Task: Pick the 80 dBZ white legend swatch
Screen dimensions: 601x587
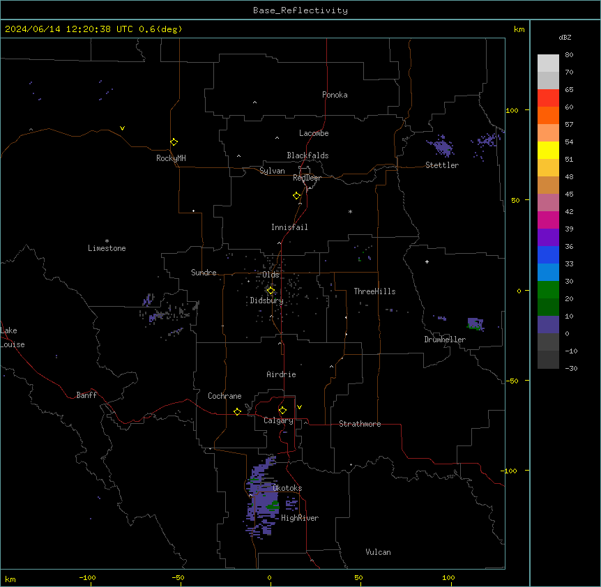Action: point(548,63)
